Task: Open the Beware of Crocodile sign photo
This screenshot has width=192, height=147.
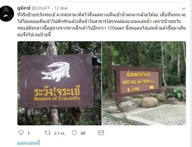Action: (x=59, y=83)
